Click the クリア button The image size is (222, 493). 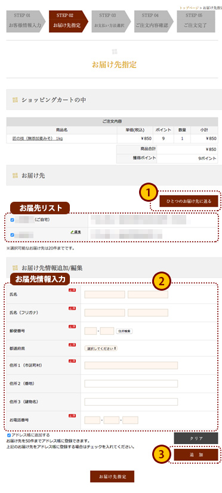196,438
